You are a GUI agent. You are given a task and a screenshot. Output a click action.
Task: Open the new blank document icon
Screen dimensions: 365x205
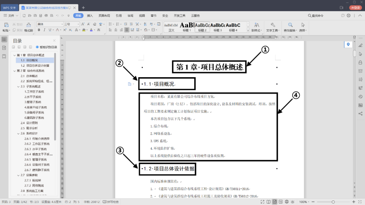(x=24, y=16)
